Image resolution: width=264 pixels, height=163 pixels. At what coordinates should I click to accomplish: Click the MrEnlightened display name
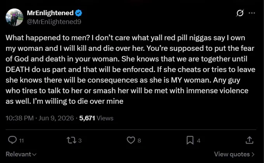(x=50, y=13)
